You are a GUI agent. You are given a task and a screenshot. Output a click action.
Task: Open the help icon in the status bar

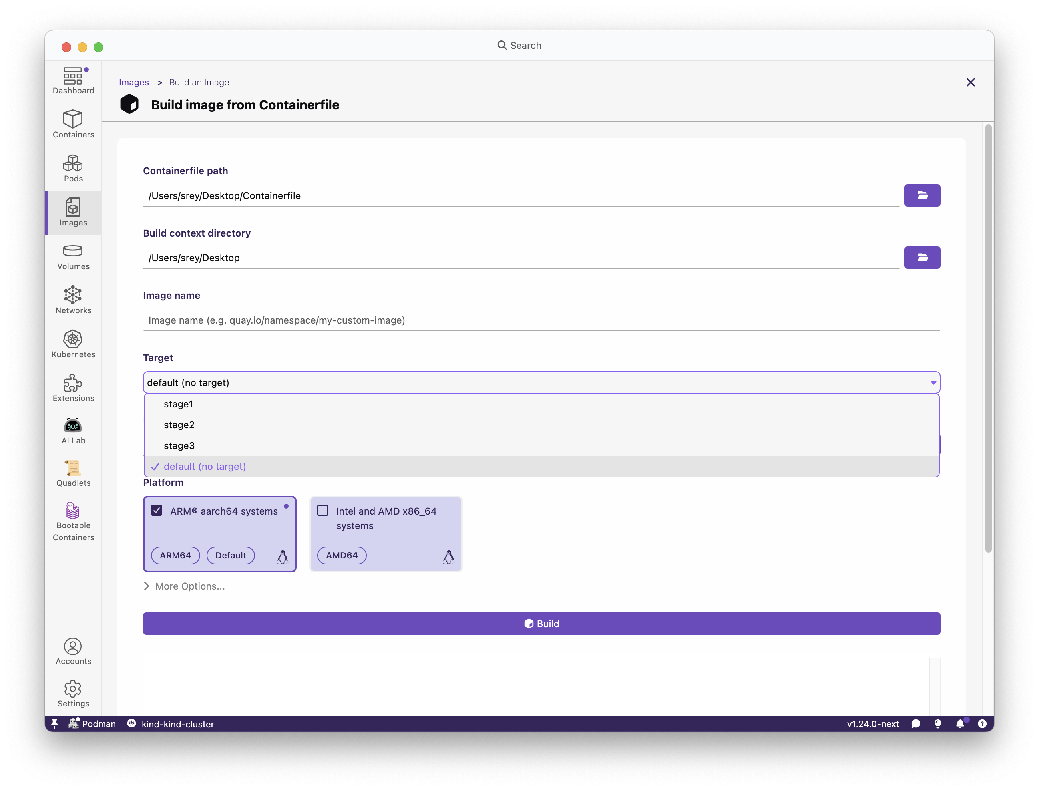tap(983, 723)
